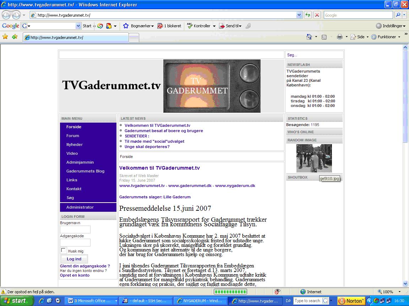Click the Windows Start button

point(17,301)
